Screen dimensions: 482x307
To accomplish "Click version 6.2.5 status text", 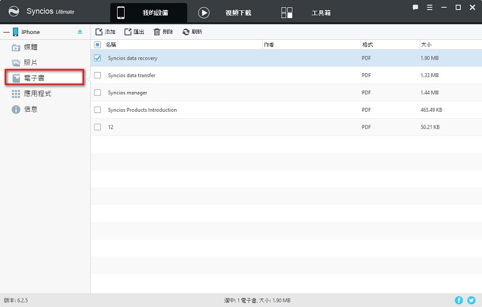I will pos(15,300).
